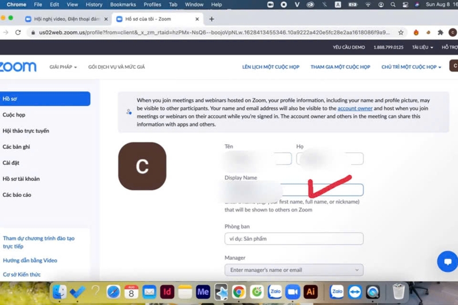The height and width of the screenshot is (305, 458).
Task: Click the account owner link
Action: 355,108
